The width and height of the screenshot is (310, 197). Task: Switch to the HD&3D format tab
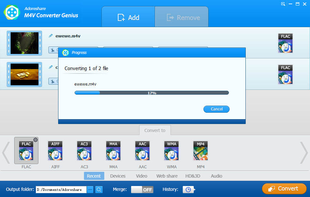pyautogui.click(x=193, y=176)
